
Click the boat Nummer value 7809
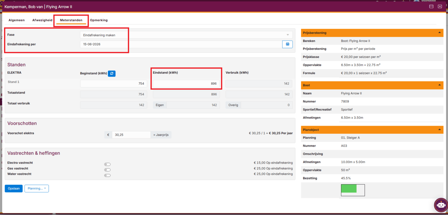(345, 101)
